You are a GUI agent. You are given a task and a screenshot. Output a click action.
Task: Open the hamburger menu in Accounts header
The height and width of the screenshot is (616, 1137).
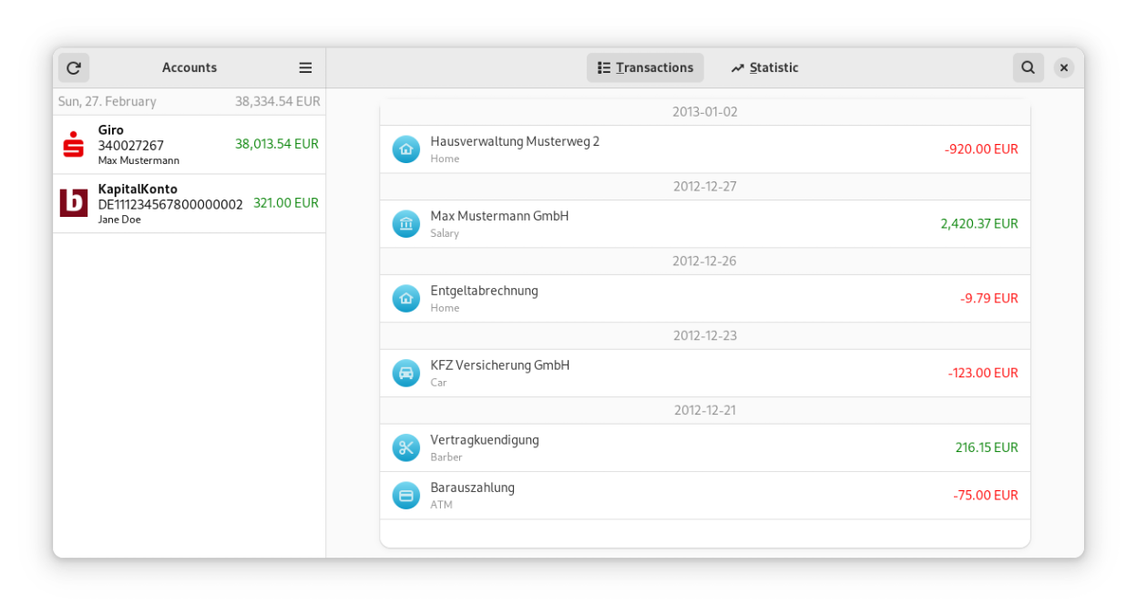[305, 67]
